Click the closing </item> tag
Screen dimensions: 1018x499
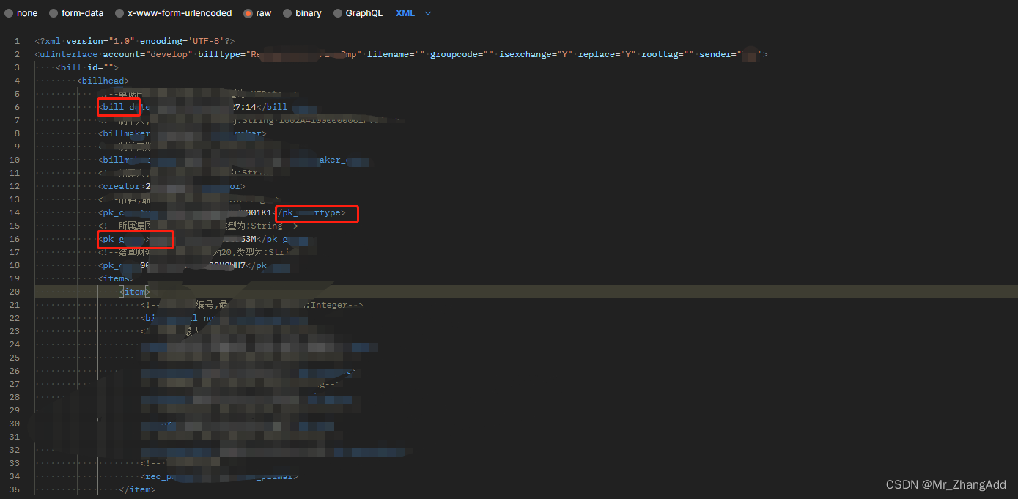[138, 489]
